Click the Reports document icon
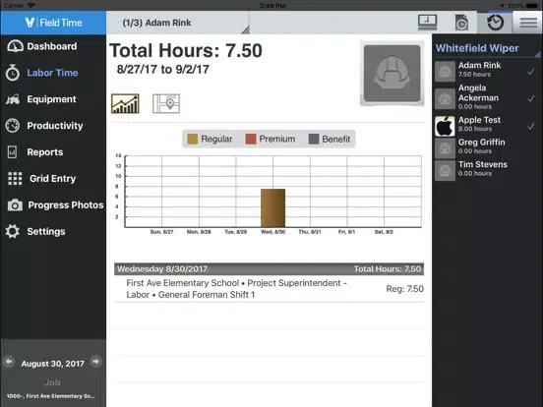Viewport: 543px width, 407px height. point(12,152)
